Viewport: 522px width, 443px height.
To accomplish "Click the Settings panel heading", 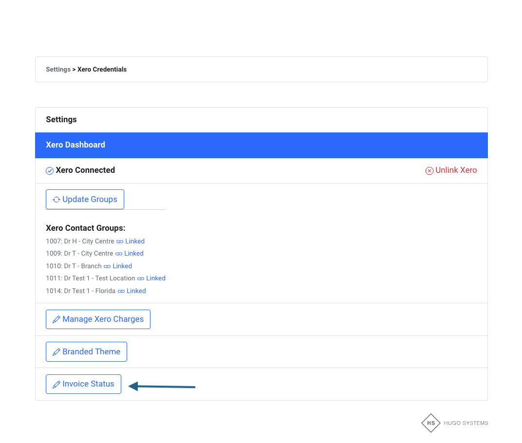I will pos(61,120).
